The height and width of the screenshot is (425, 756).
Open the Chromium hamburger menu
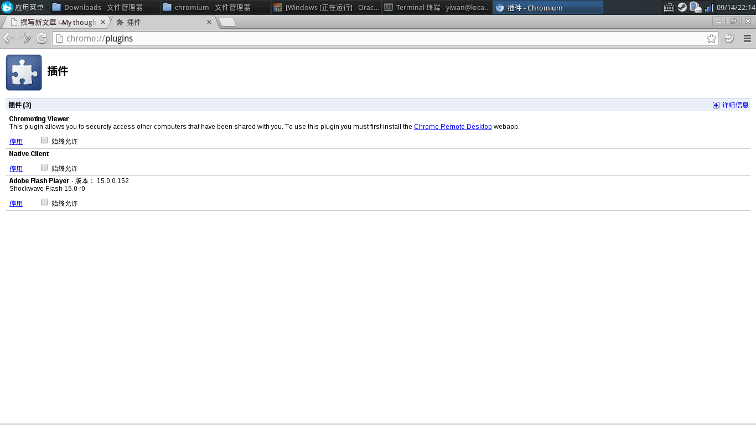click(x=747, y=38)
